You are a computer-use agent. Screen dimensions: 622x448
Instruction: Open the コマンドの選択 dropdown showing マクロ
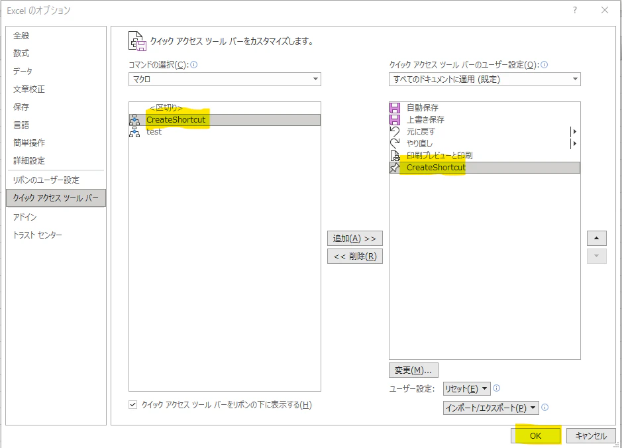tap(225, 79)
